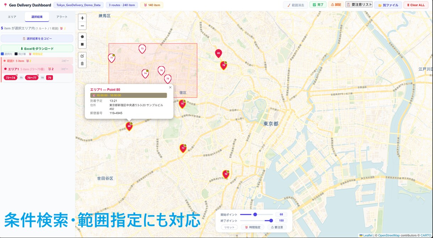Click the 完了 button
433x238 pixels.
pos(318,5)
